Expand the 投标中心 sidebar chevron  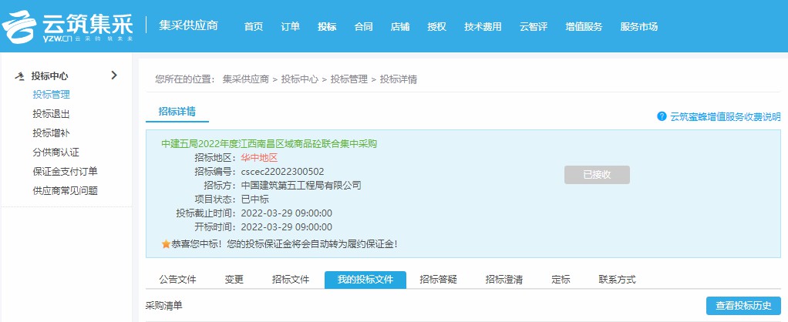[x=114, y=75]
